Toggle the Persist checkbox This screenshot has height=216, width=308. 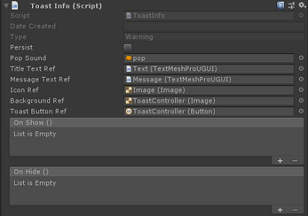pos(128,48)
